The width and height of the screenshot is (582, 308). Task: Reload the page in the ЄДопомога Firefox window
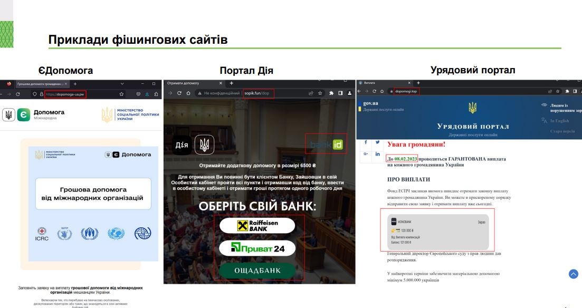point(17,94)
